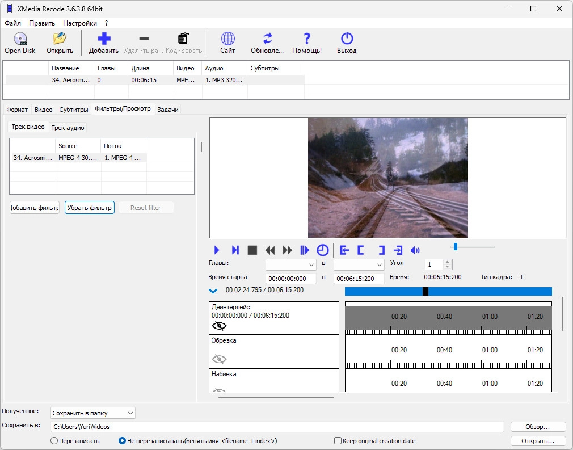
Task: Fast forward the preview
Action: coord(288,250)
